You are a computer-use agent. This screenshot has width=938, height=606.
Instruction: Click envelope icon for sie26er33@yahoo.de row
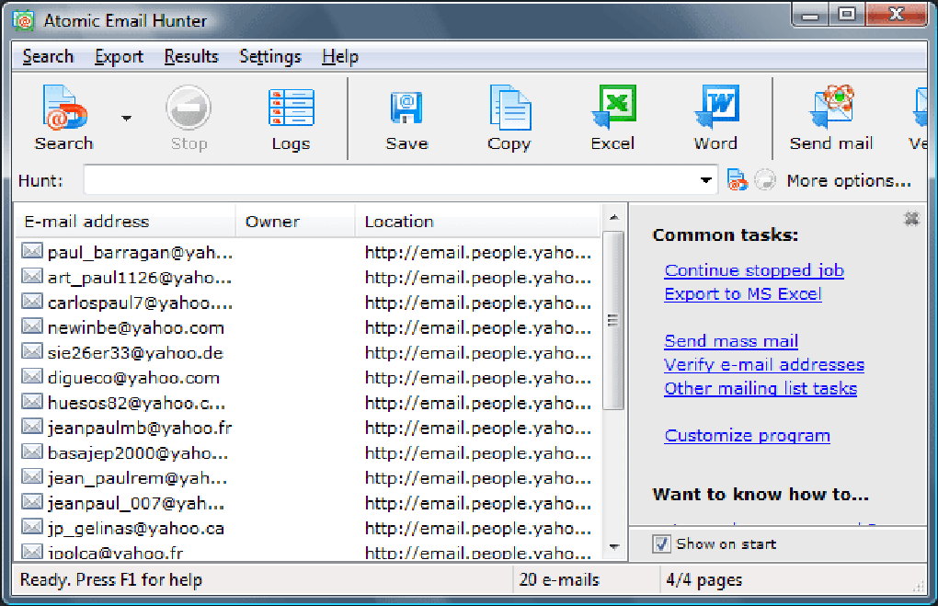click(32, 352)
